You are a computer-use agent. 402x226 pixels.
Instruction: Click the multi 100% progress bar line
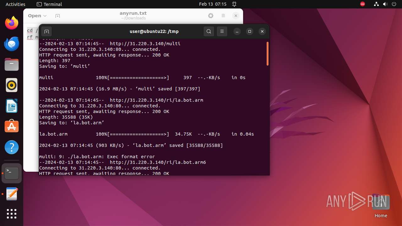click(142, 78)
